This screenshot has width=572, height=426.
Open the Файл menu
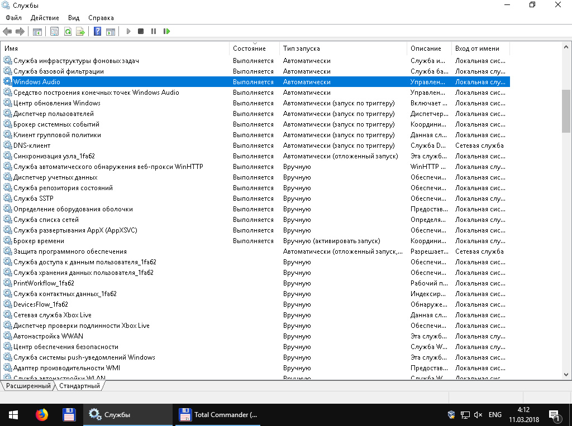[14, 18]
